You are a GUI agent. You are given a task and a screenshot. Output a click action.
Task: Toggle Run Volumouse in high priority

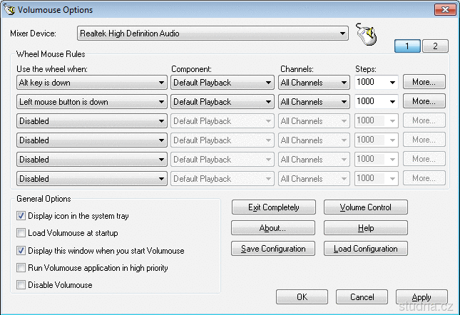21,267
